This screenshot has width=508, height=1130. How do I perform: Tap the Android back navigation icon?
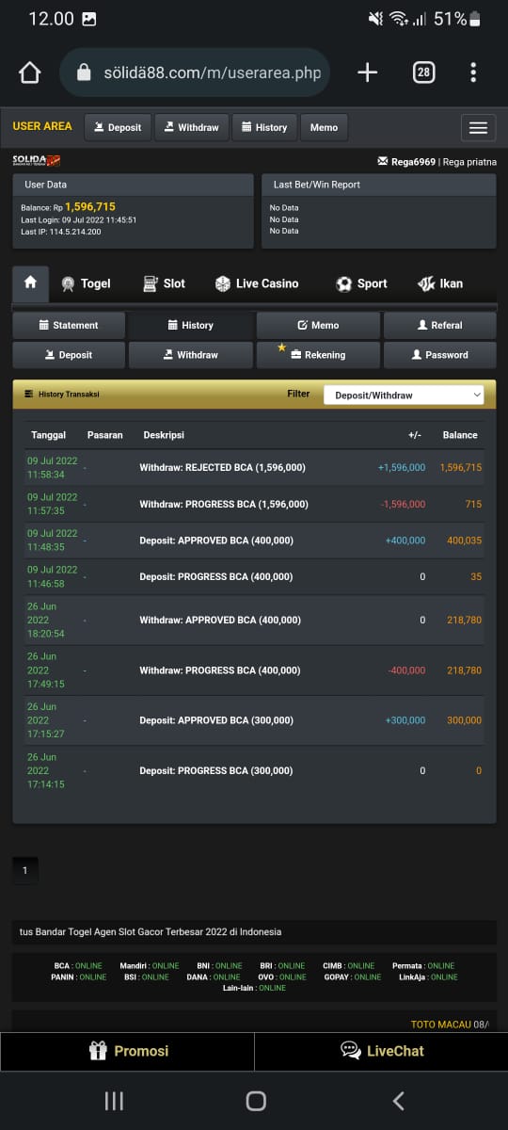tap(398, 1101)
